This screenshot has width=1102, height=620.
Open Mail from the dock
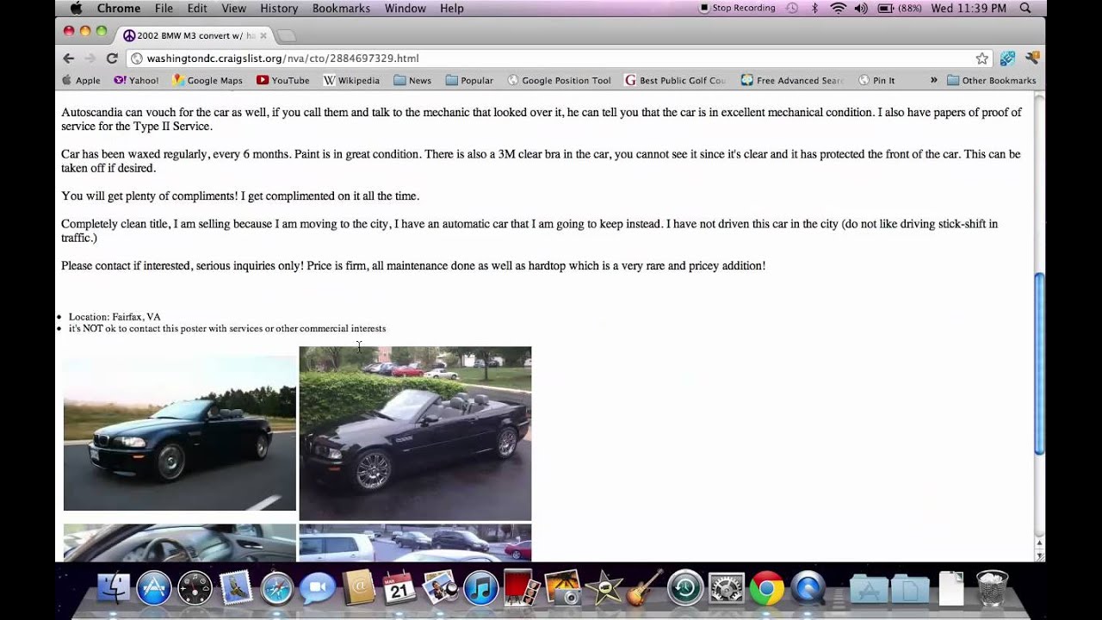coord(235,588)
